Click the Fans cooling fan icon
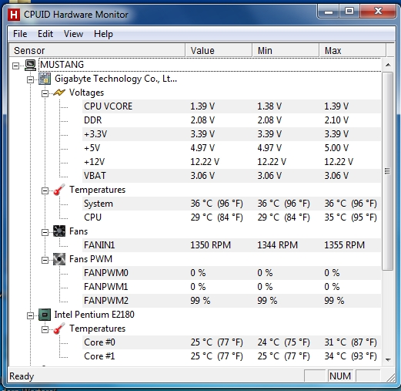This screenshot has width=401, height=391. click(x=59, y=231)
